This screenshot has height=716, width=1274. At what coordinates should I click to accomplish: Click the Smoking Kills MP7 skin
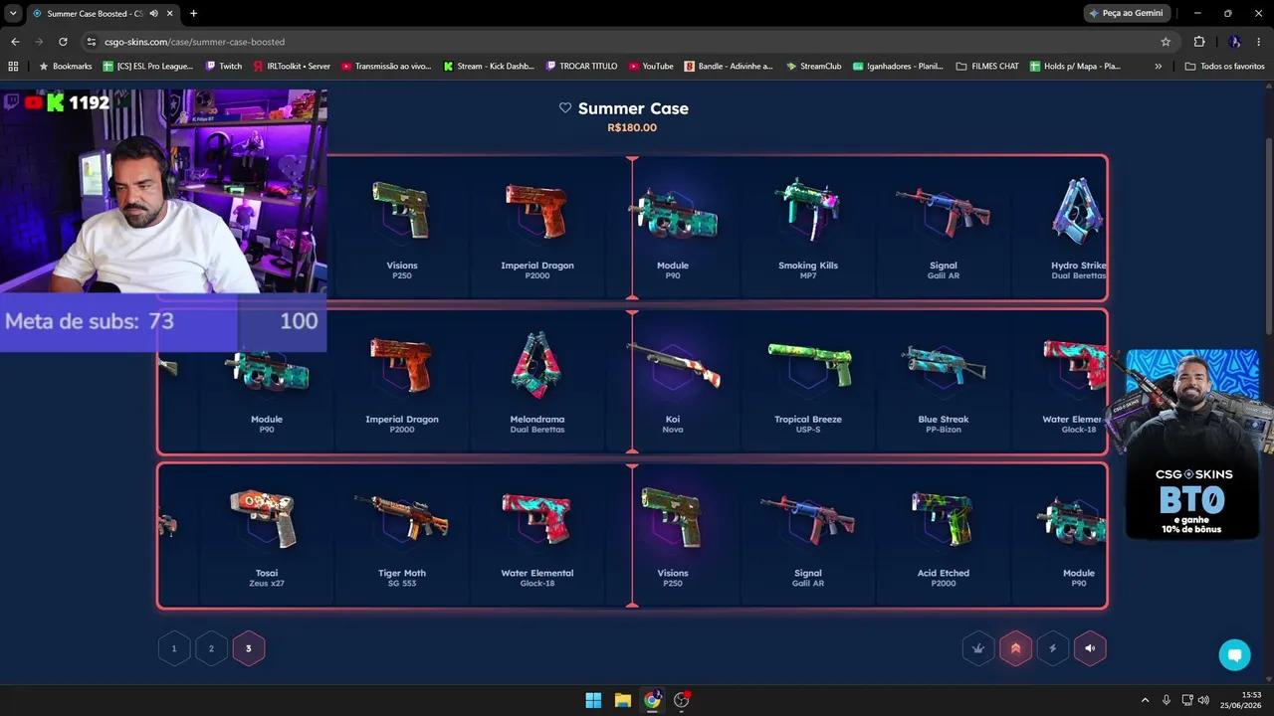tap(808, 227)
